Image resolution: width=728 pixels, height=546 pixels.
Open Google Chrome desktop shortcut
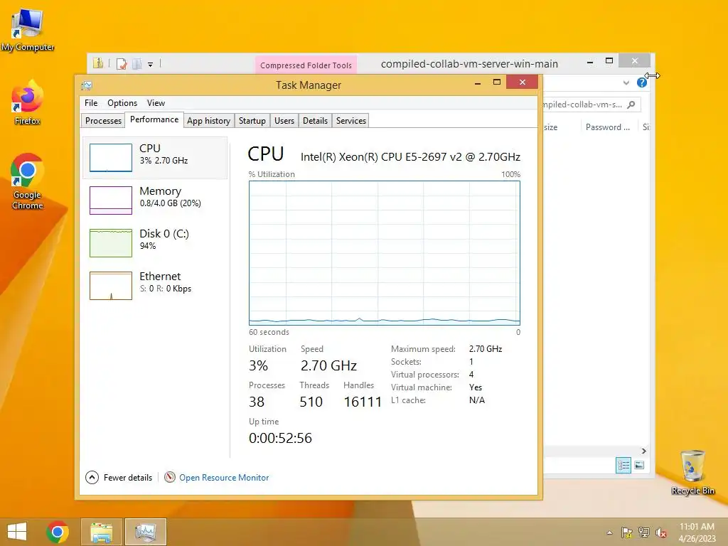(28, 181)
